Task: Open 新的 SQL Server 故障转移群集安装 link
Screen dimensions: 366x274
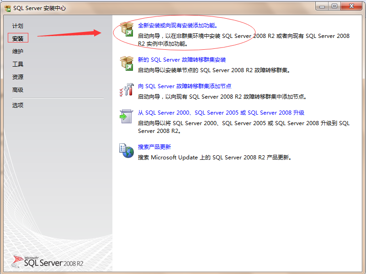Action: [182, 60]
